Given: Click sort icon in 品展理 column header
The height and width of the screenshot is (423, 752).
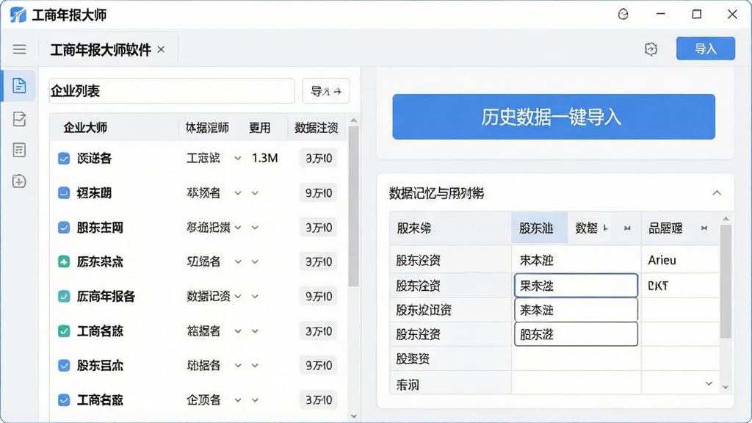Looking at the screenshot, I should 704,228.
